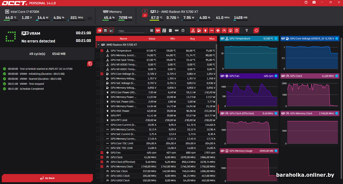Take screenshot with camera icon
Viewport: 343px width, 184px height.
tap(314, 3)
